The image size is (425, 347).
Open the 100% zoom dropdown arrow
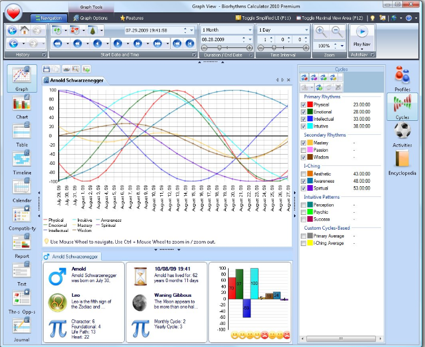342,46
